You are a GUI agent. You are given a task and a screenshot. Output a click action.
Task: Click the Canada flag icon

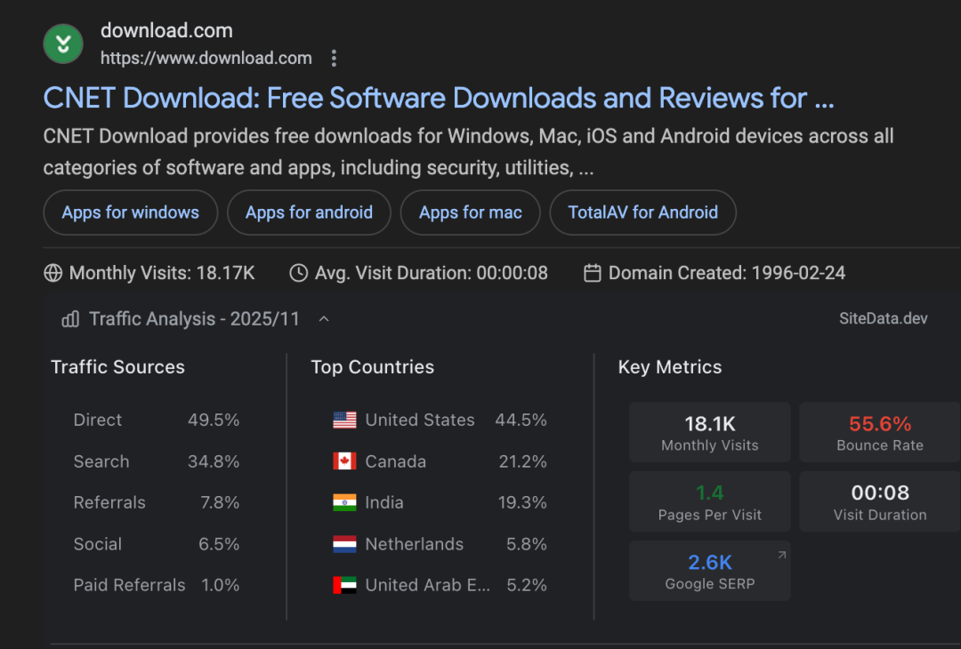click(x=344, y=461)
